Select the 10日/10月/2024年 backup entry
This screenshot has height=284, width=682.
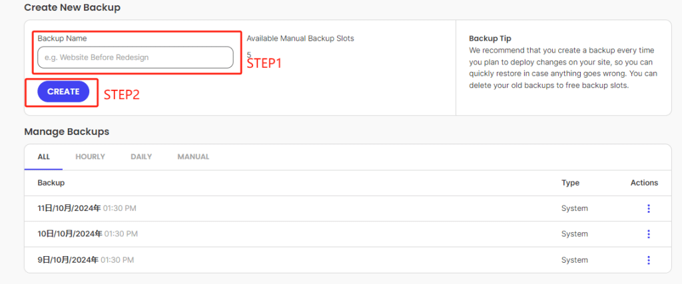69,234
